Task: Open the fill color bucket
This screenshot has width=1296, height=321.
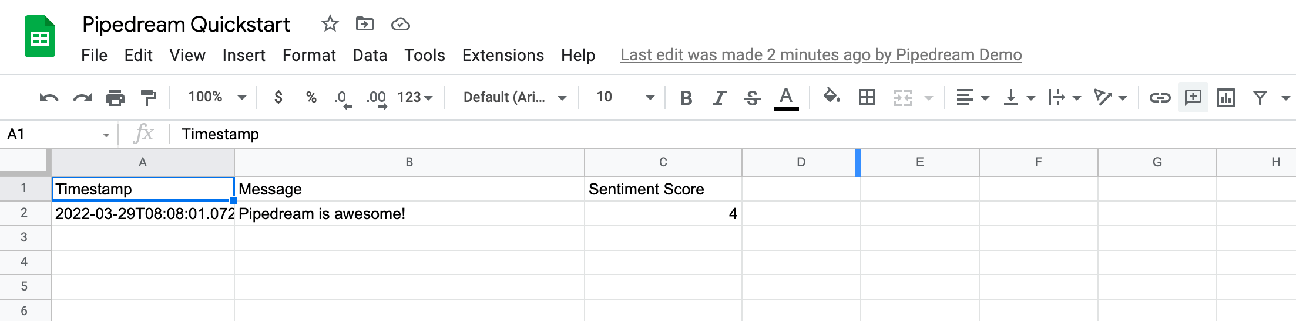Action: point(831,97)
